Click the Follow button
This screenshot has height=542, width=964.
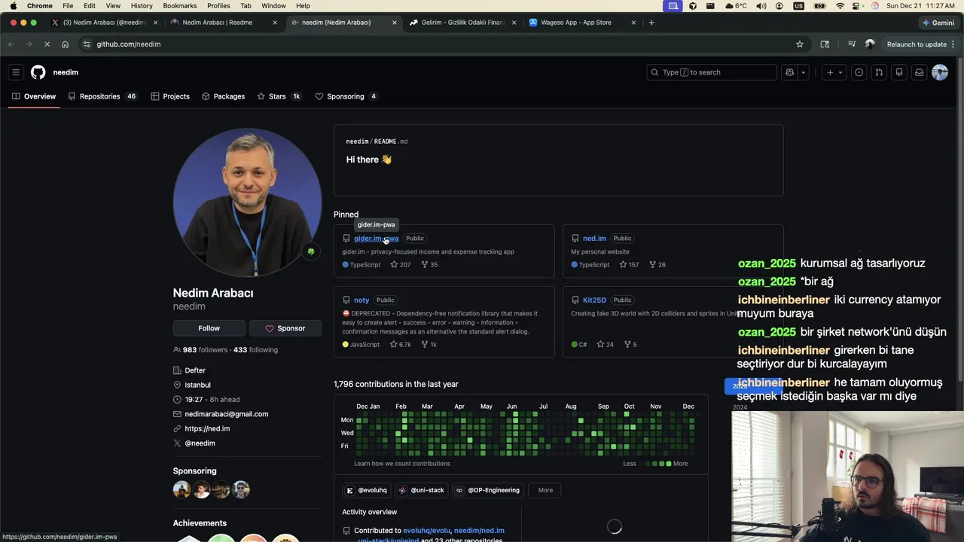click(209, 328)
